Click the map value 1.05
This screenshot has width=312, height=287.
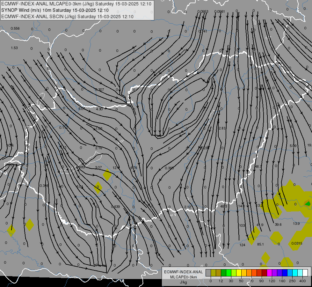point(99,129)
